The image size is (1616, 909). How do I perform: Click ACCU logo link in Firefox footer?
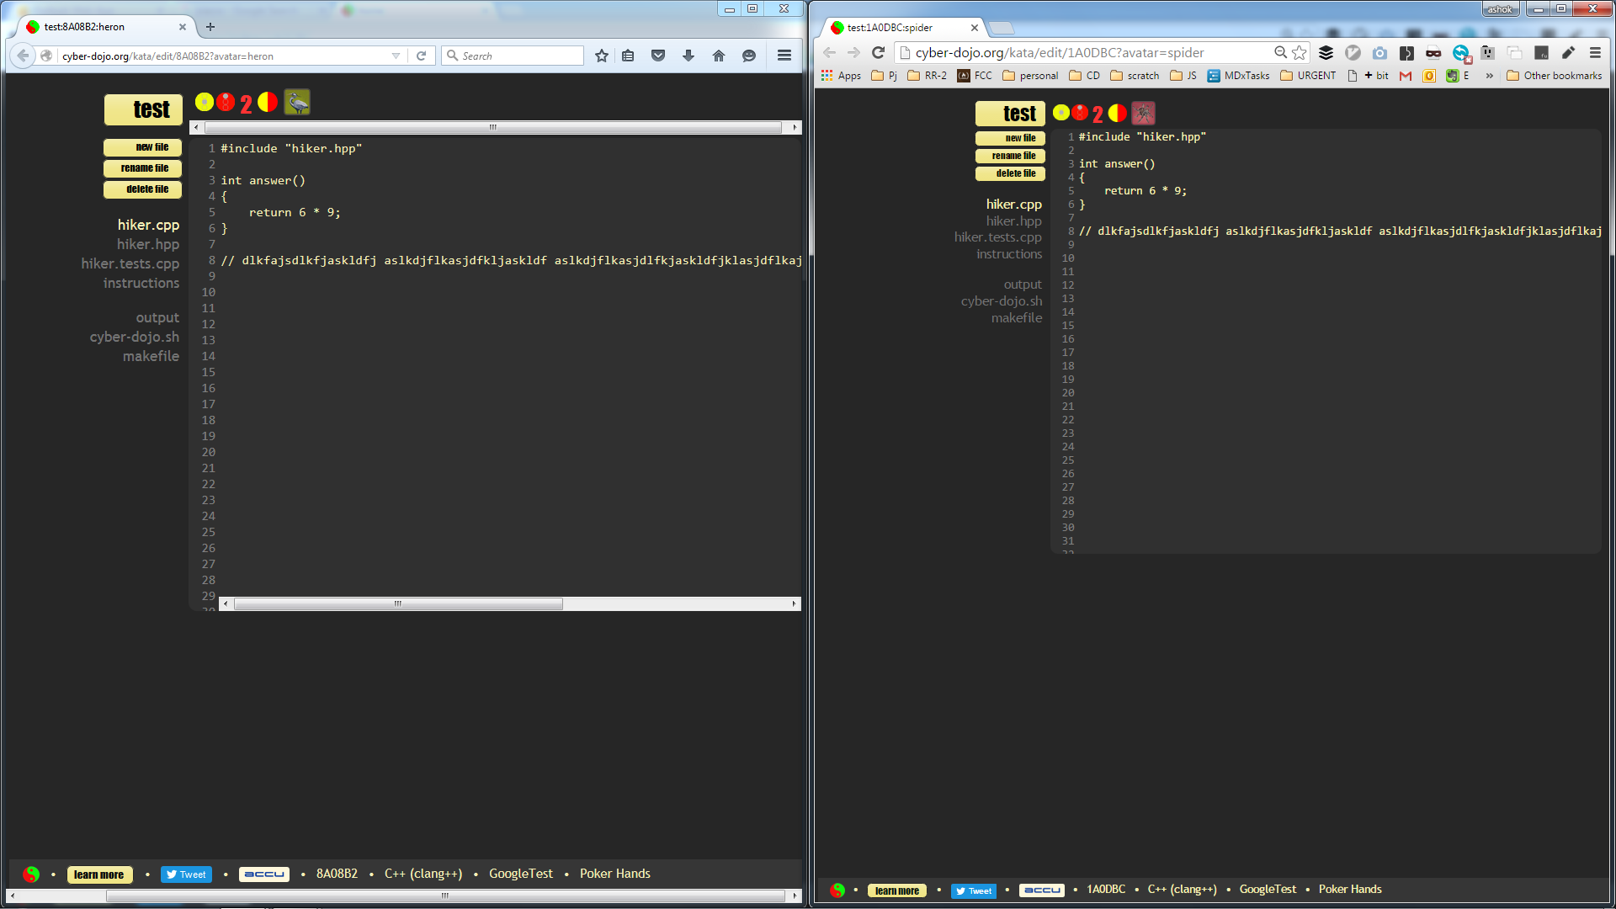(x=264, y=874)
